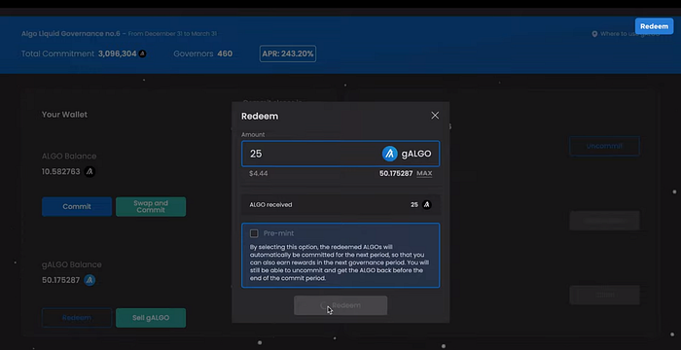Click the Algorand icon next to ALGO Balance

pyautogui.click(x=90, y=171)
